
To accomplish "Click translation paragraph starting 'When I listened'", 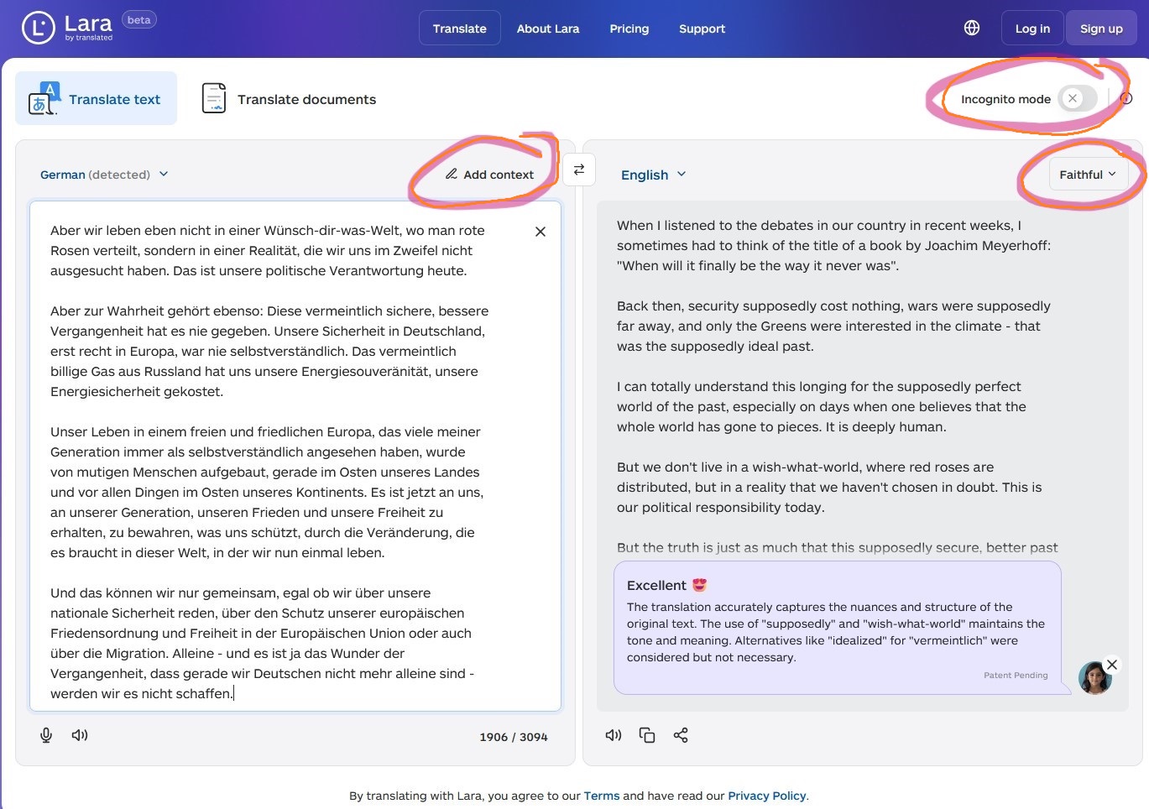I will [833, 246].
